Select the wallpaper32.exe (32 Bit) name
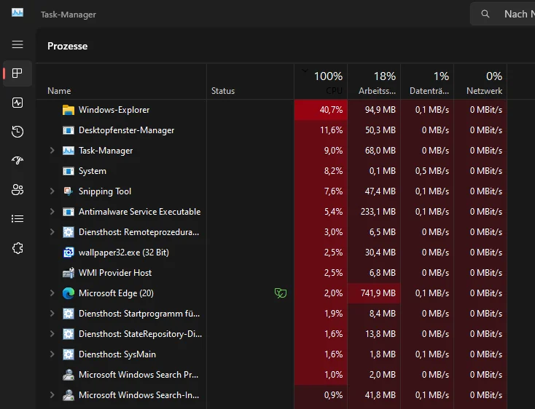Image resolution: width=535 pixels, height=409 pixels. (x=123, y=253)
